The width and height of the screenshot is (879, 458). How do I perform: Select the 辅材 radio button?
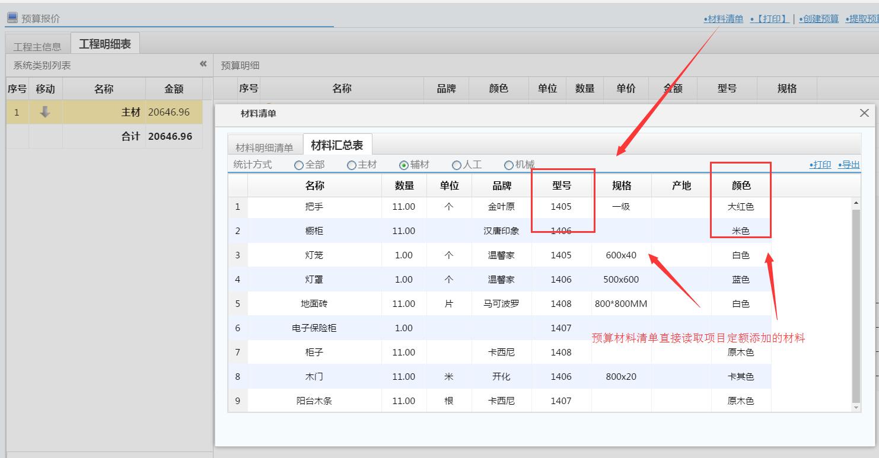(404, 165)
